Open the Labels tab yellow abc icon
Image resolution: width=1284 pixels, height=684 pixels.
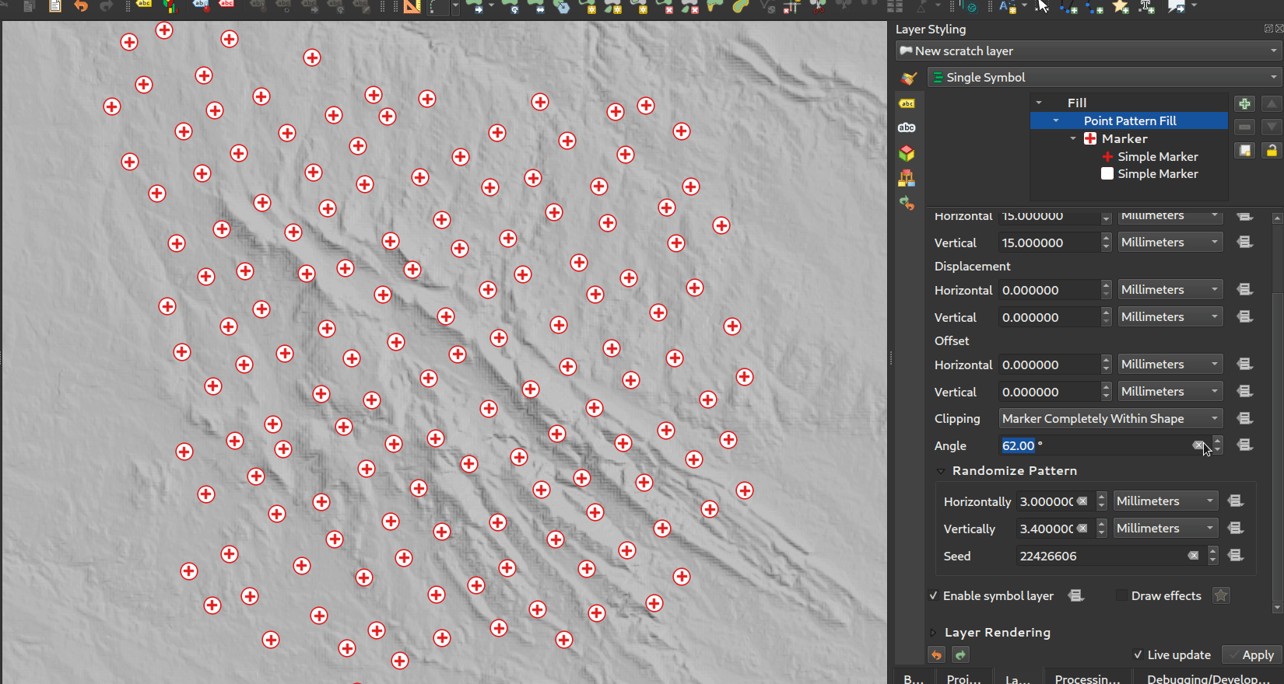[907, 103]
